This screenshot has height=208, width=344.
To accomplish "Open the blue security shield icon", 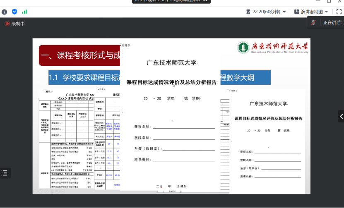I will click(14, 12).
